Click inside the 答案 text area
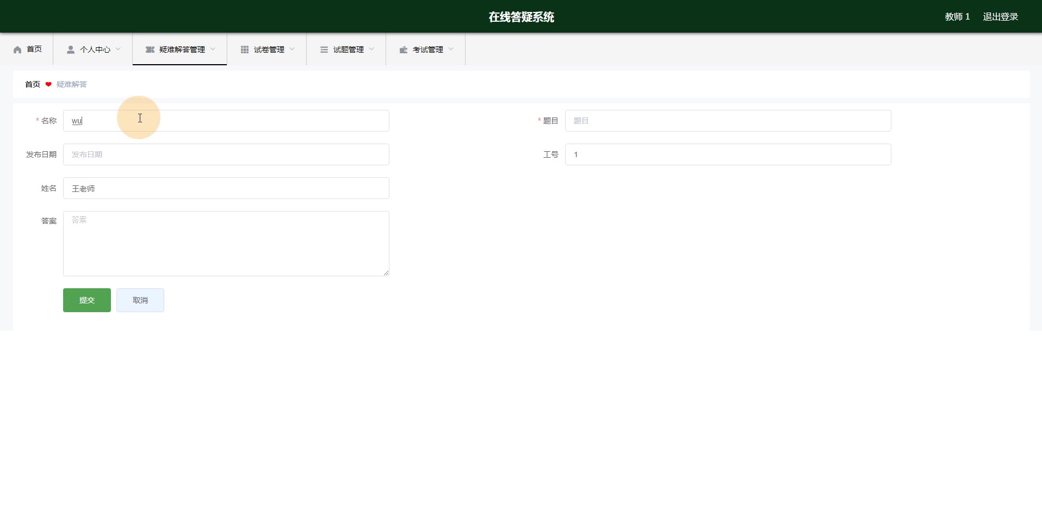Viewport: 1042px width, 509px height. pos(226,244)
